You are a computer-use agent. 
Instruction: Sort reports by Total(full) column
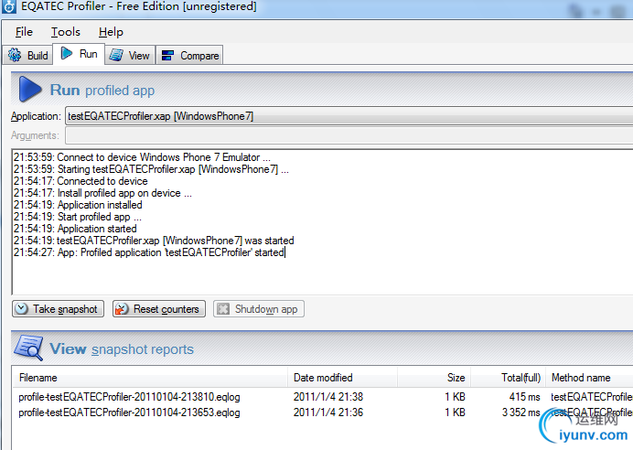coord(508,378)
